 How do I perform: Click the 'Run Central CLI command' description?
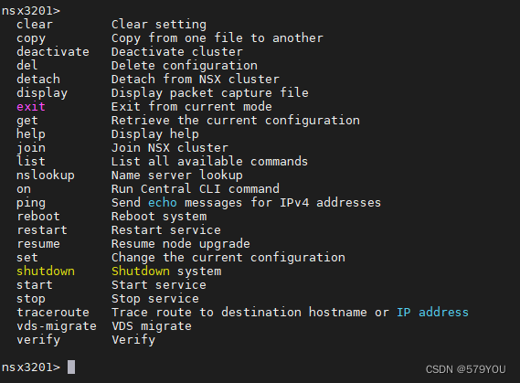tap(196, 189)
